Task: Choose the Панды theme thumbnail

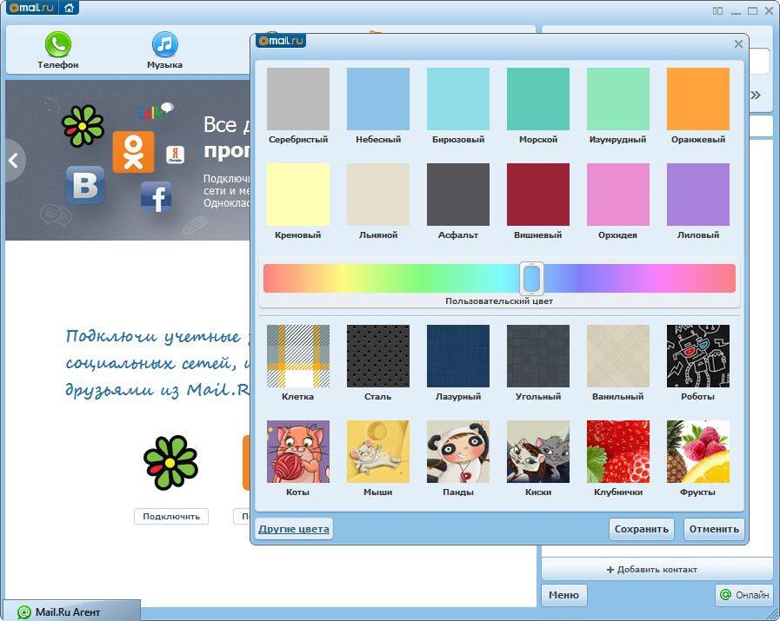Action: [458, 452]
